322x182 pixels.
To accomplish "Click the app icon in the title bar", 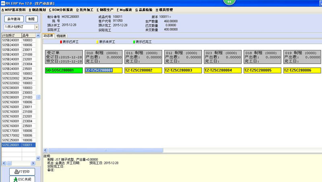I will pyautogui.click(x=3, y=3).
